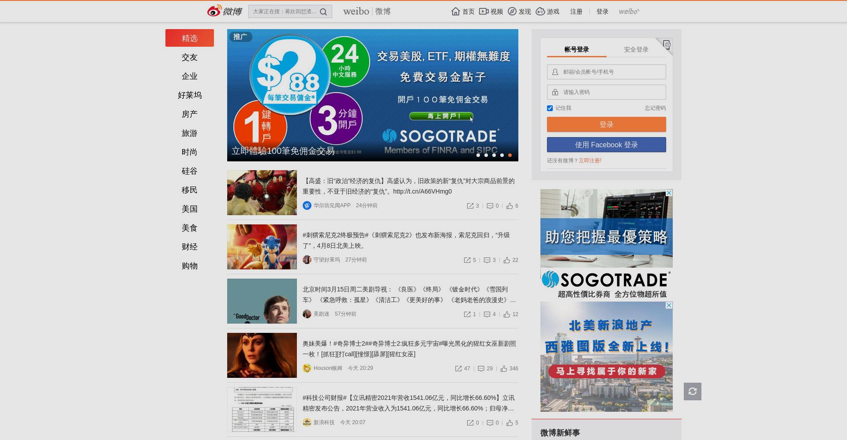The image size is (847, 440).
Task: Click comment icon on 美剧导视 post
Action: (x=487, y=314)
